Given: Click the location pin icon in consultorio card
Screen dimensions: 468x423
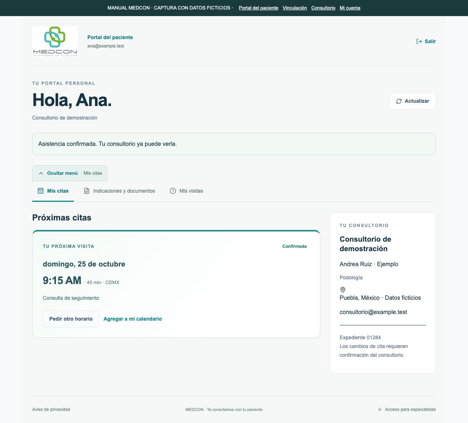Looking at the screenshot, I should click(x=343, y=290).
